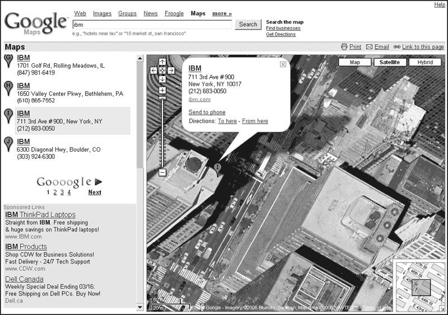Pan the map right with the arrow
The width and height of the screenshot is (448, 315).
point(171,70)
